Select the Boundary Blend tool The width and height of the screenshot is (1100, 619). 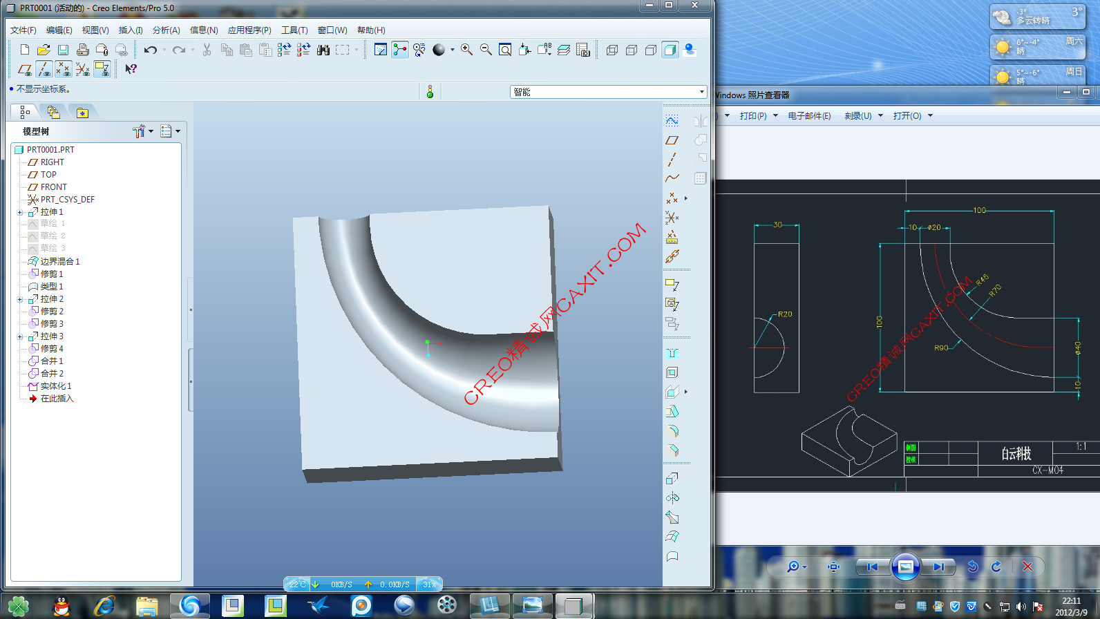click(x=672, y=537)
